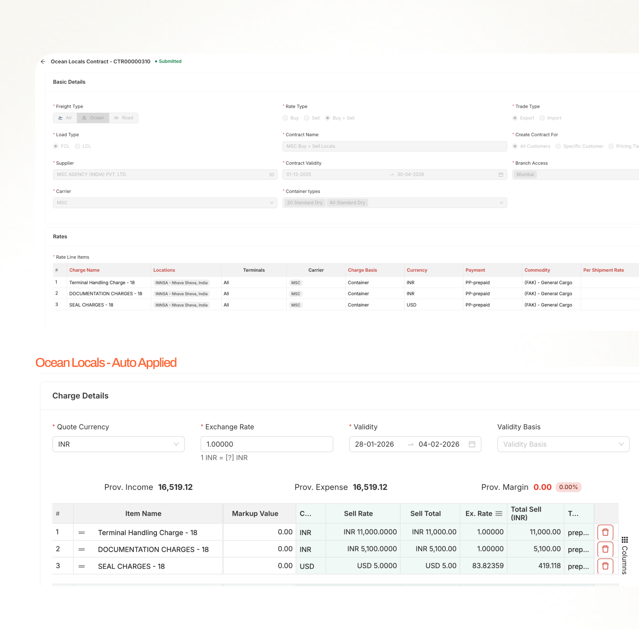Expand the Validity Basis dropdown

(563, 444)
